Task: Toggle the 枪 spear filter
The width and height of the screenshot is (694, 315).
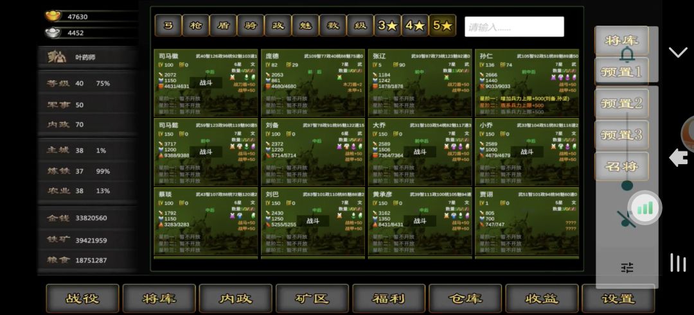Action: click(195, 26)
